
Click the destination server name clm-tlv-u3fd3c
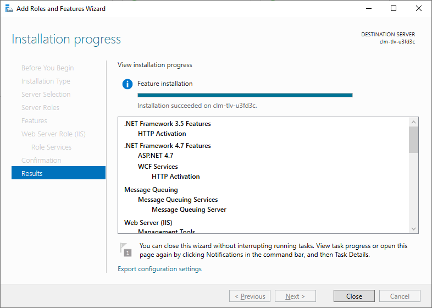[x=397, y=42]
